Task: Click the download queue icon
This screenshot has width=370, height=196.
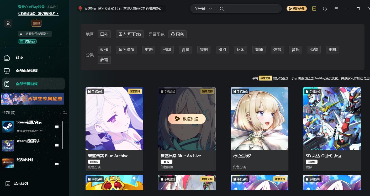Action: [x=8, y=184]
